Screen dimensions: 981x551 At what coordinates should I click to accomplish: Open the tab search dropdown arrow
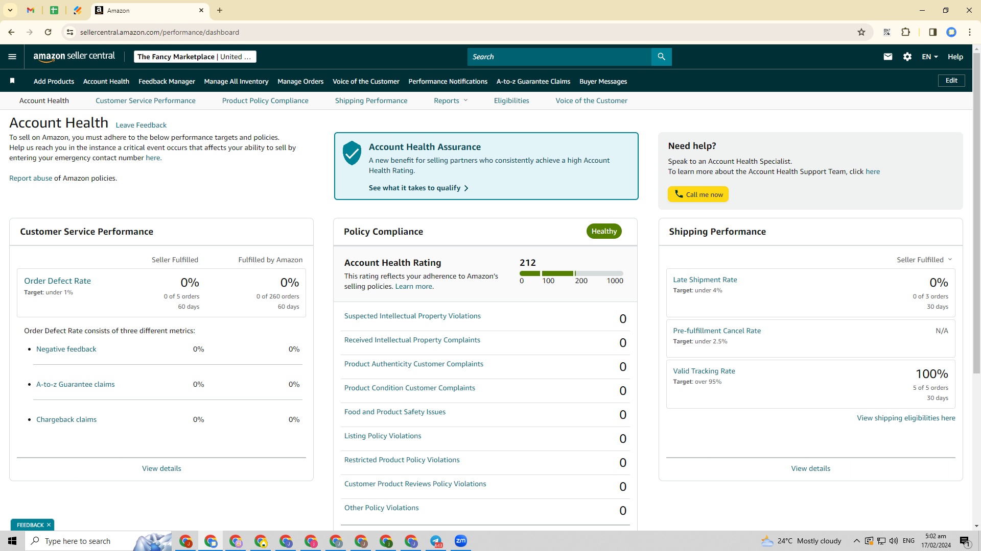tap(10, 10)
